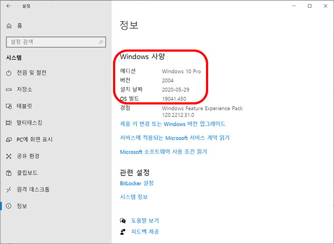Screen dimensions: 334x244
Task: Click the Windows 사양 heading
Action: [142, 57]
